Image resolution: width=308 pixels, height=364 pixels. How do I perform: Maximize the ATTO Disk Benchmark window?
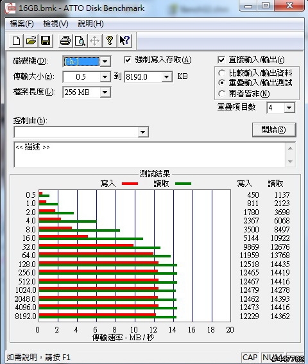266,6
